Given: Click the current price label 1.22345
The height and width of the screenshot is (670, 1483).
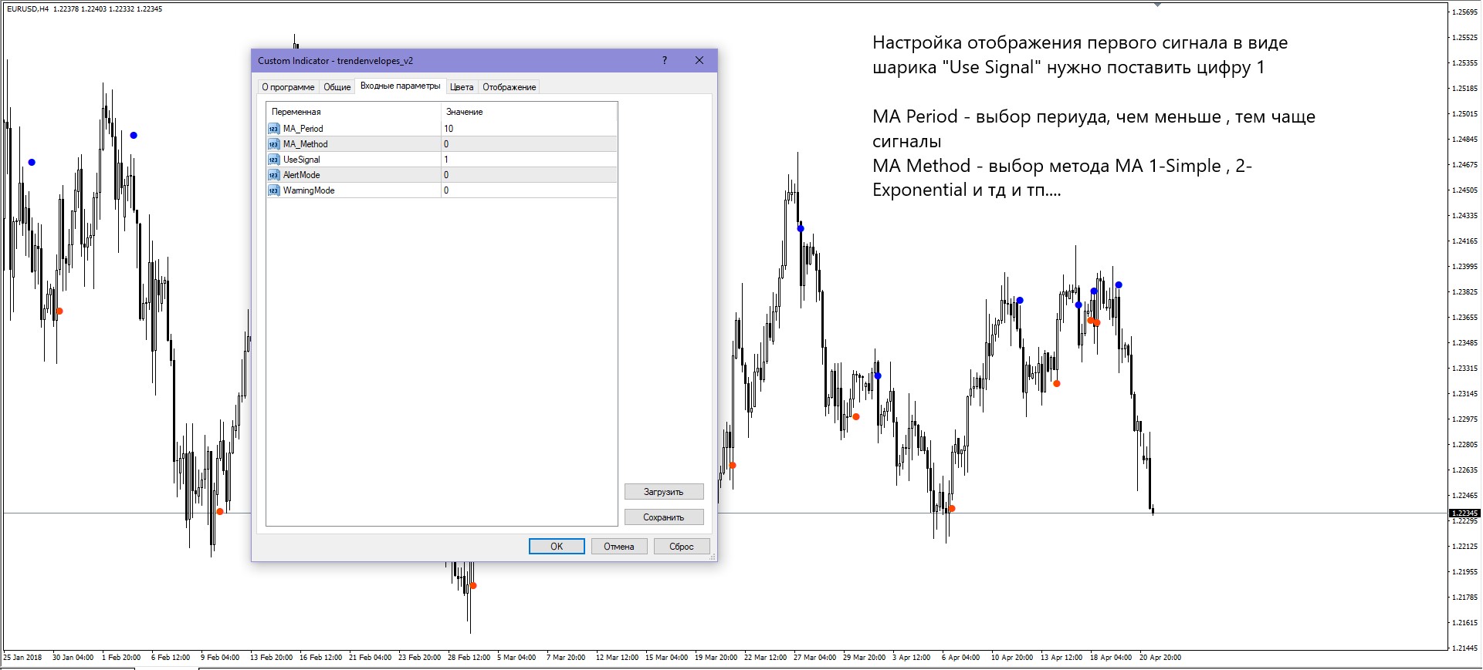Looking at the screenshot, I should (1464, 513).
